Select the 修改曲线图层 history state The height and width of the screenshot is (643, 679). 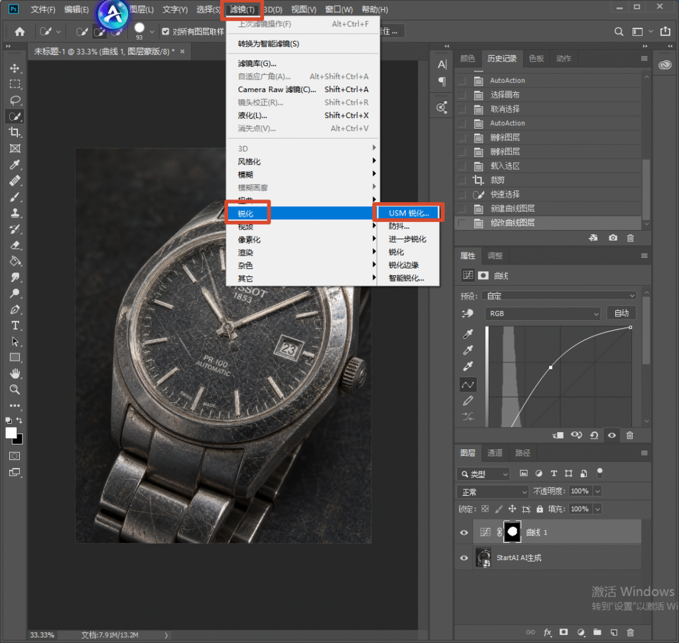point(548,223)
